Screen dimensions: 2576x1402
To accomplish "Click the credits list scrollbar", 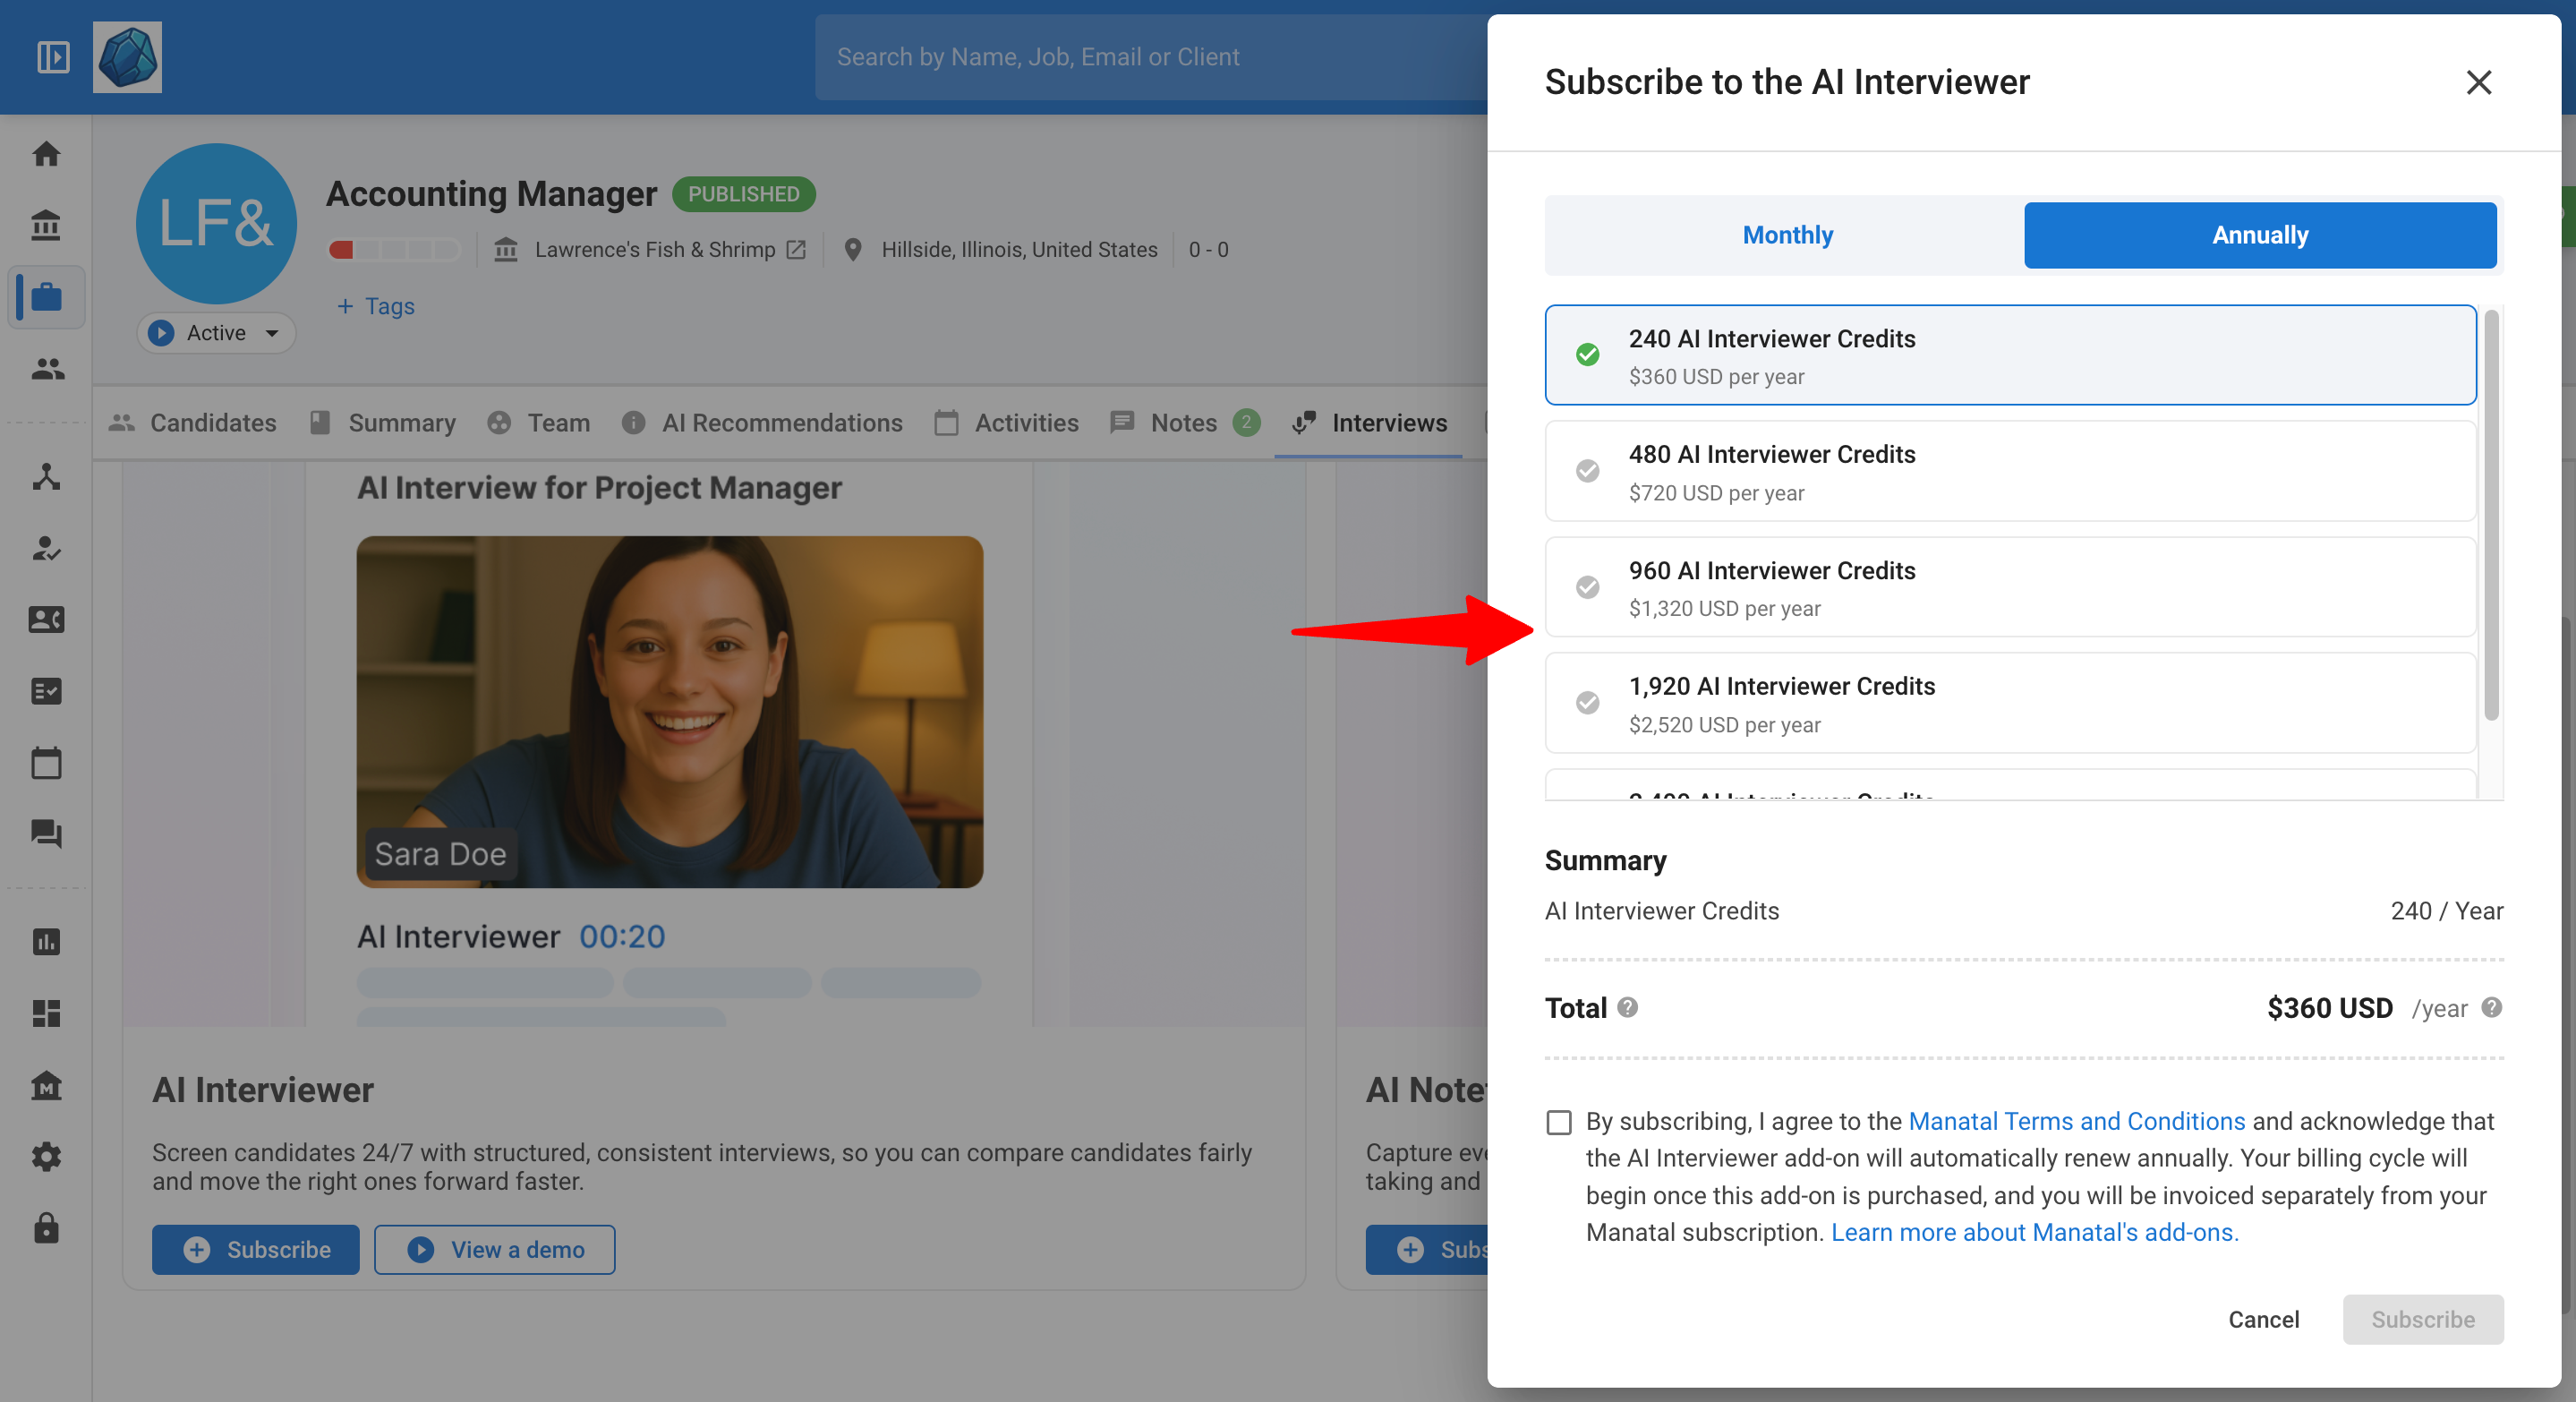I will [x=2491, y=515].
